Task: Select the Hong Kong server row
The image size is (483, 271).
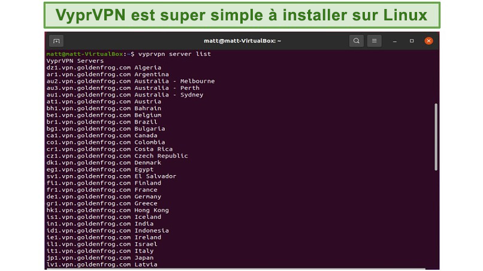Action: (107, 210)
